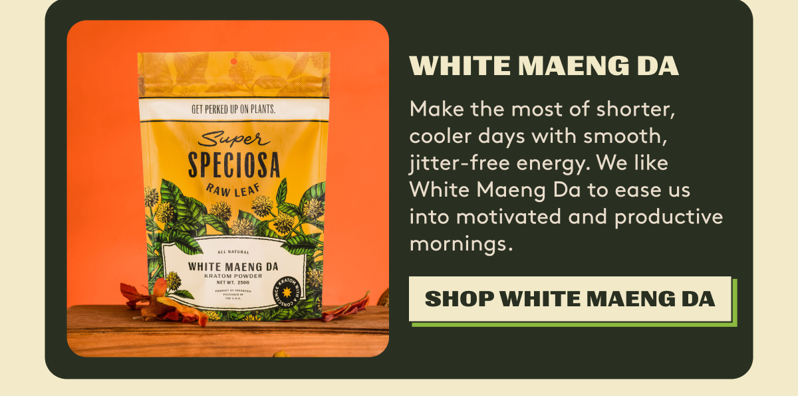Click the Get Perked Up On Plants tagline
Screen dimensions: 798x396
(233, 109)
